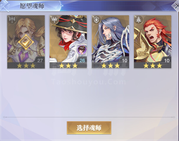Click the three-star row under the blonde card
Screen dimensions: 179x141
point(26,66)
